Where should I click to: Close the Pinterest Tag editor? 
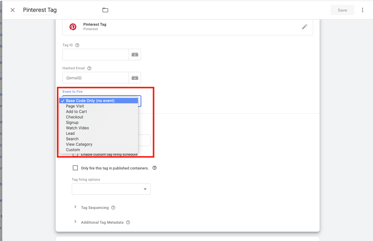[x=13, y=10]
